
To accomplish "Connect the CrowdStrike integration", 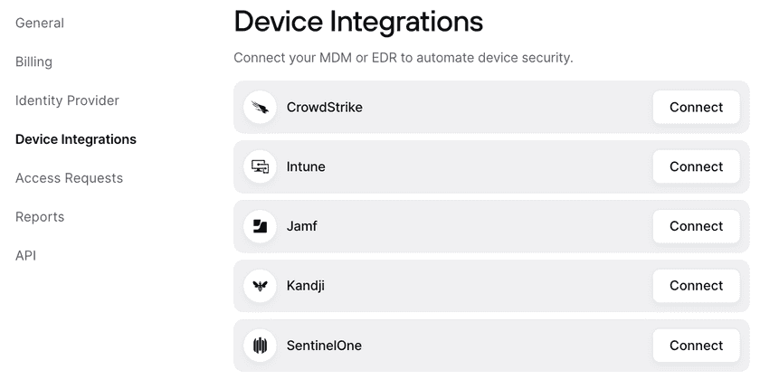I will [696, 108].
